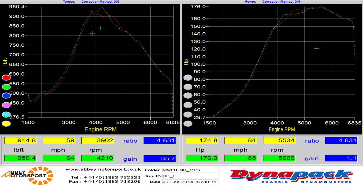Click the yellow crosshair marker in torque graph
The image size is (363, 185).
pyautogui.click(x=93, y=34)
